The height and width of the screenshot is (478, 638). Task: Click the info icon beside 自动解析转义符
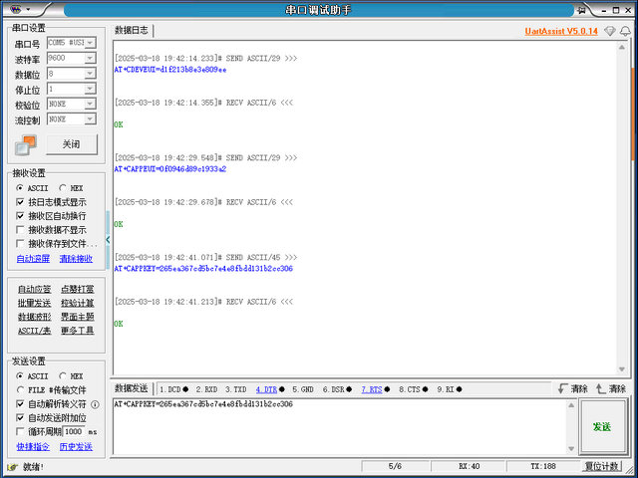coord(95,404)
